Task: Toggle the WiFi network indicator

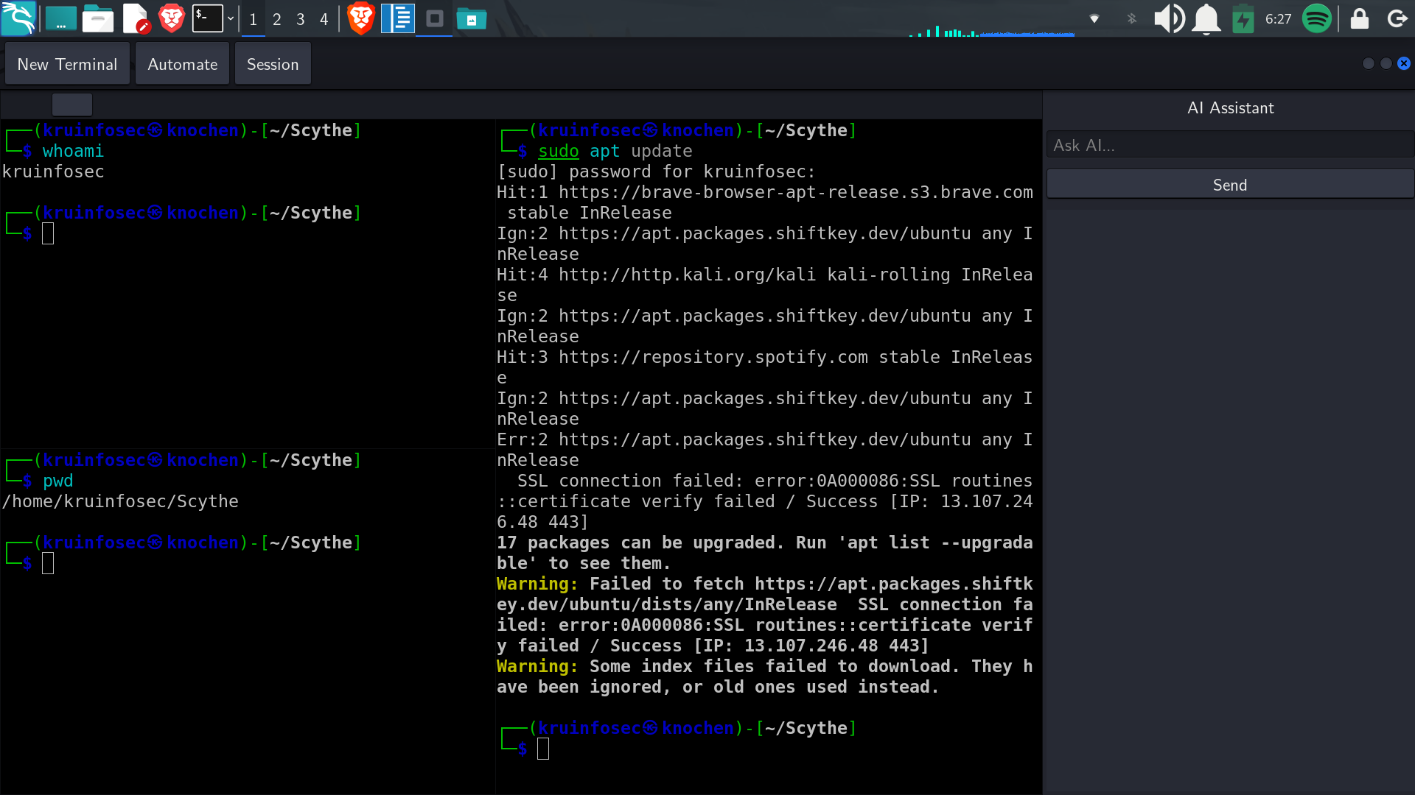Action: pyautogui.click(x=1094, y=18)
